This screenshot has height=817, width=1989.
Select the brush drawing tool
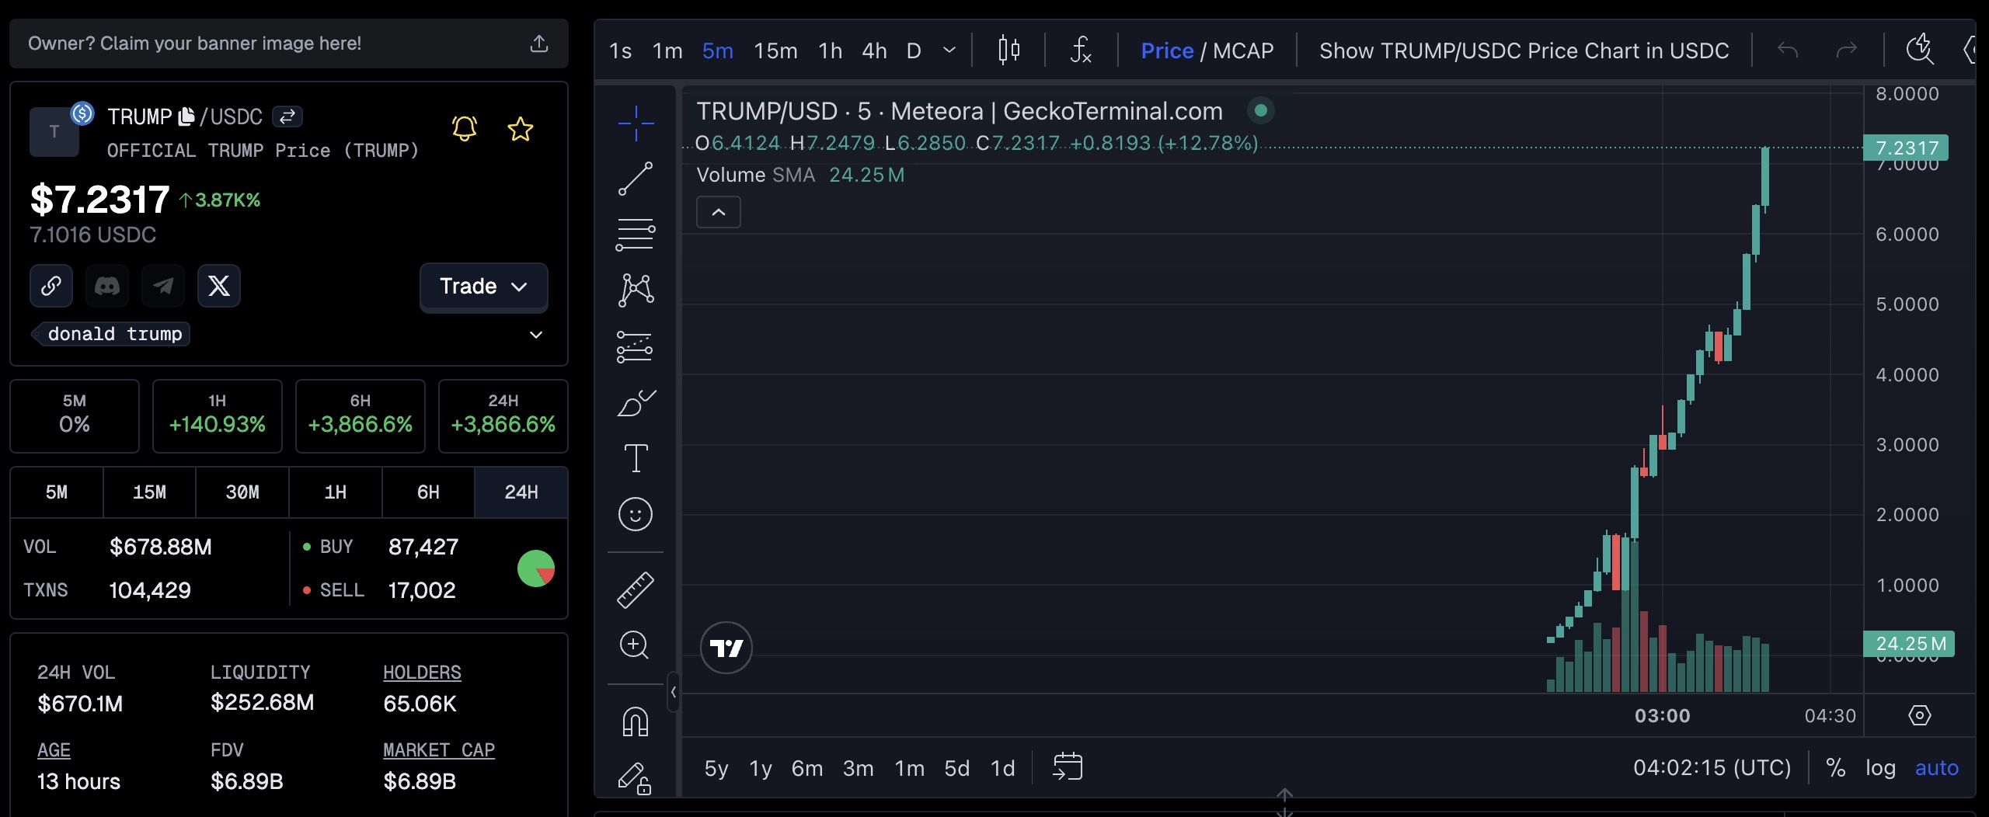tap(636, 403)
